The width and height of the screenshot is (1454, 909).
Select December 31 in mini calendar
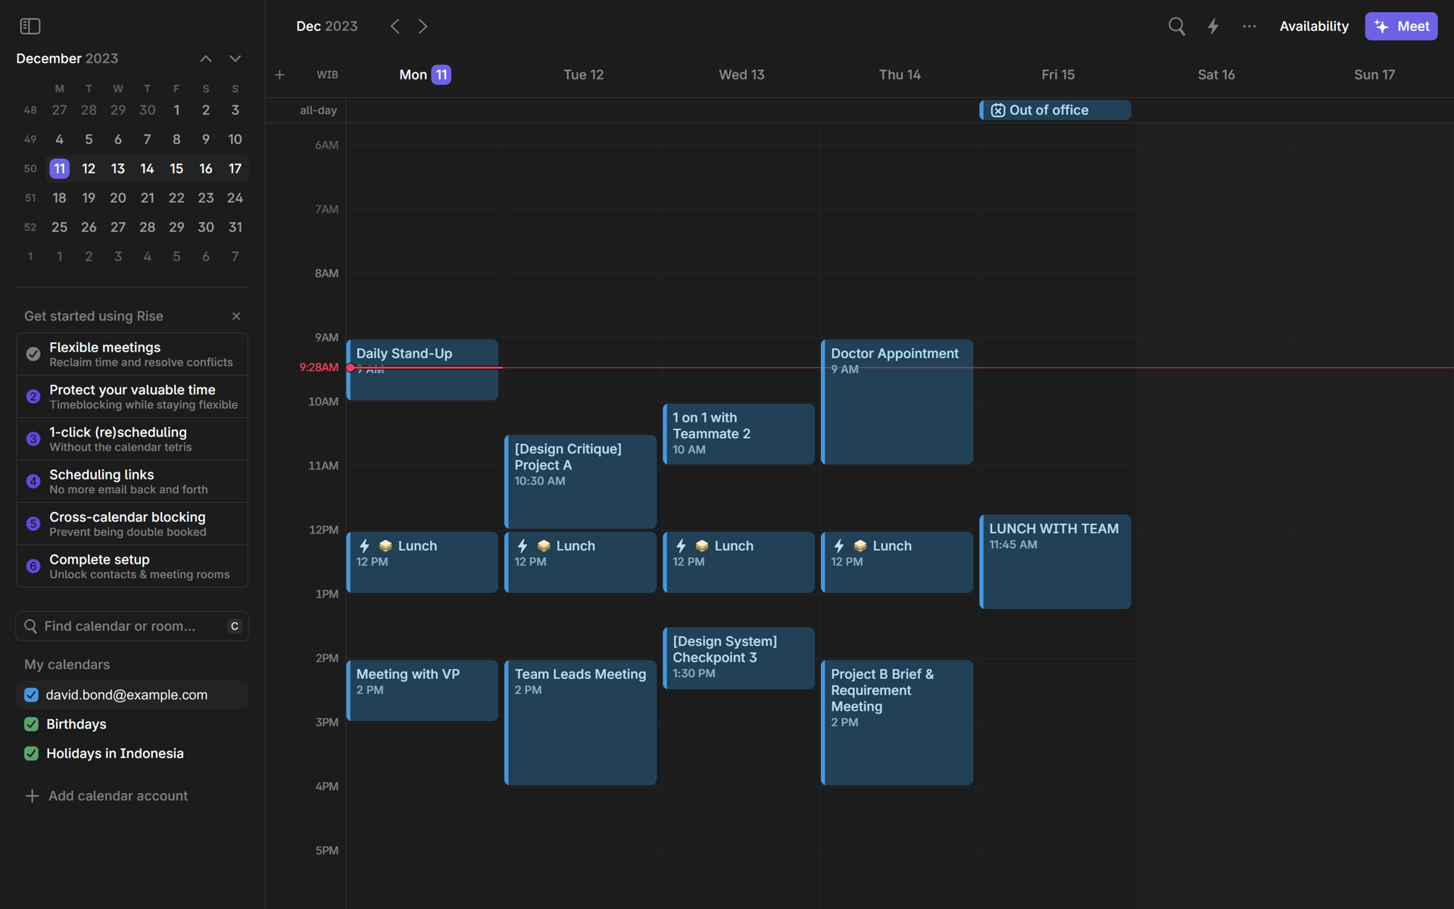(x=236, y=227)
